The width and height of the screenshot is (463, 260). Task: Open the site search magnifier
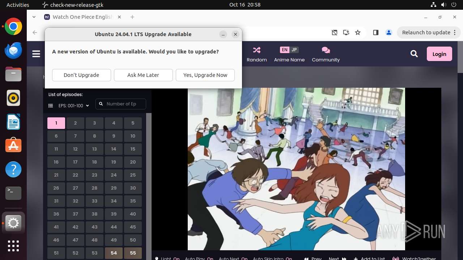[414, 54]
